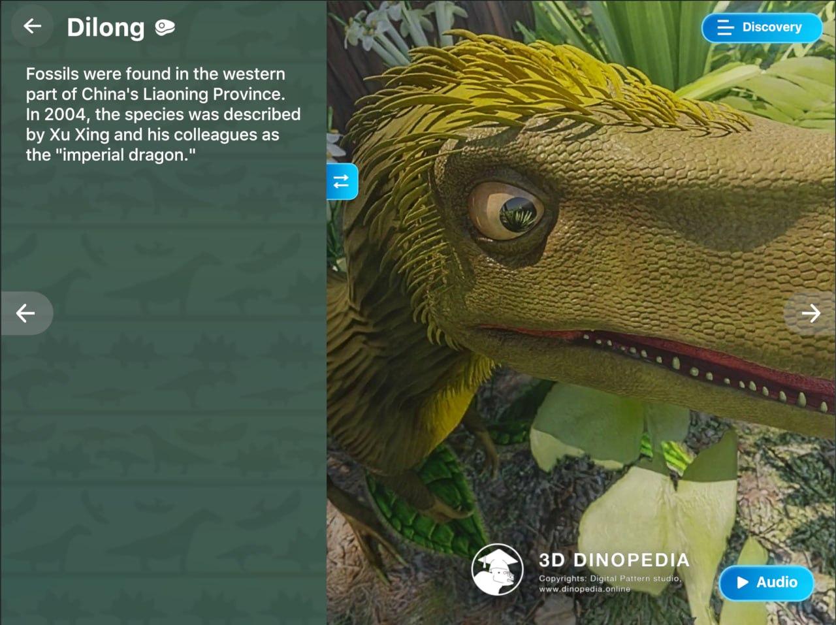The width and height of the screenshot is (836, 625).
Task: Advance to next page with right arrow
Action: (811, 313)
